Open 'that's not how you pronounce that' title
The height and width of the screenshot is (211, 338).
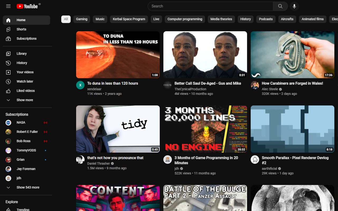click(x=115, y=158)
